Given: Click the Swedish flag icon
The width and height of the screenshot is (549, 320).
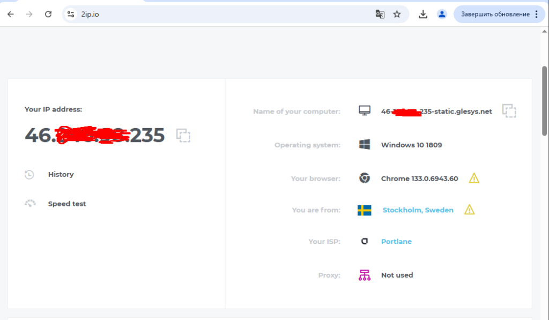Looking at the screenshot, I should point(365,210).
